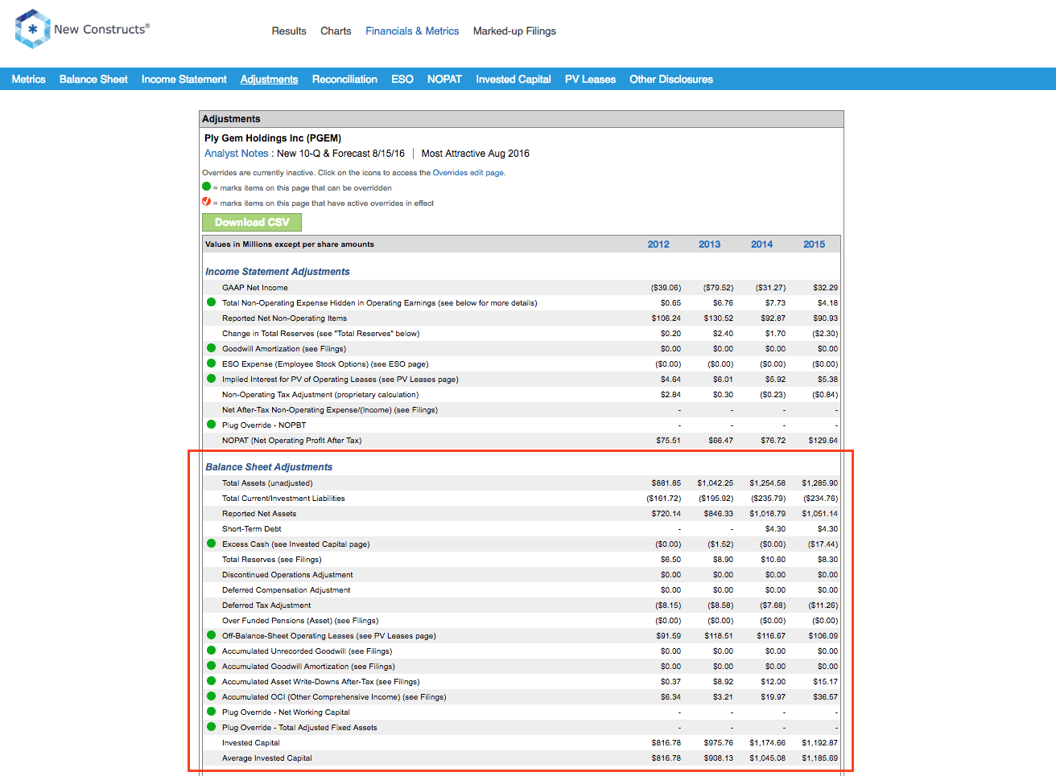Click the 2012 Invested Capital value $816.78
The image size is (1056, 776).
coord(666,743)
